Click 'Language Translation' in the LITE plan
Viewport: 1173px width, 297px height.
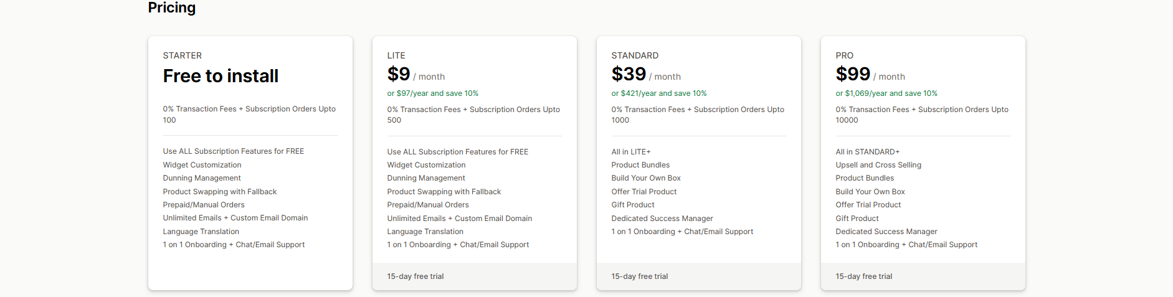[425, 232]
